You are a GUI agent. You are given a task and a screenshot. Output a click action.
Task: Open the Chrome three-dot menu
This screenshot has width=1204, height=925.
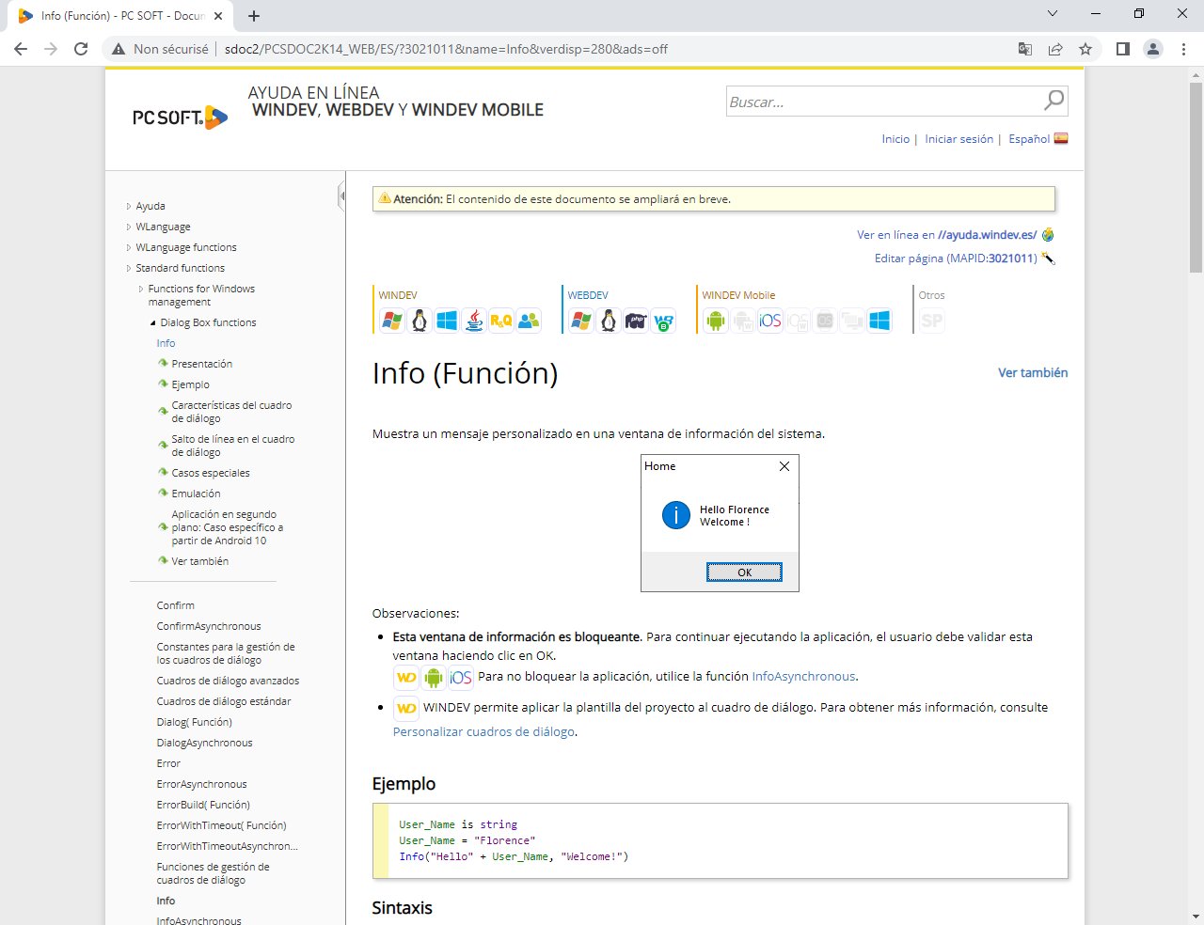(1183, 49)
